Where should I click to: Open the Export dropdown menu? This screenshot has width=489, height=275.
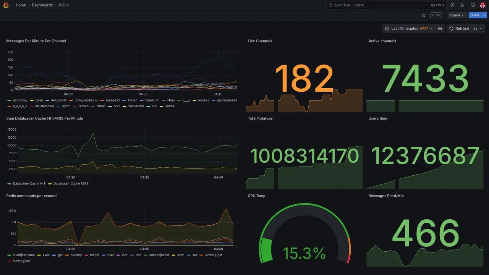(x=457, y=15)
